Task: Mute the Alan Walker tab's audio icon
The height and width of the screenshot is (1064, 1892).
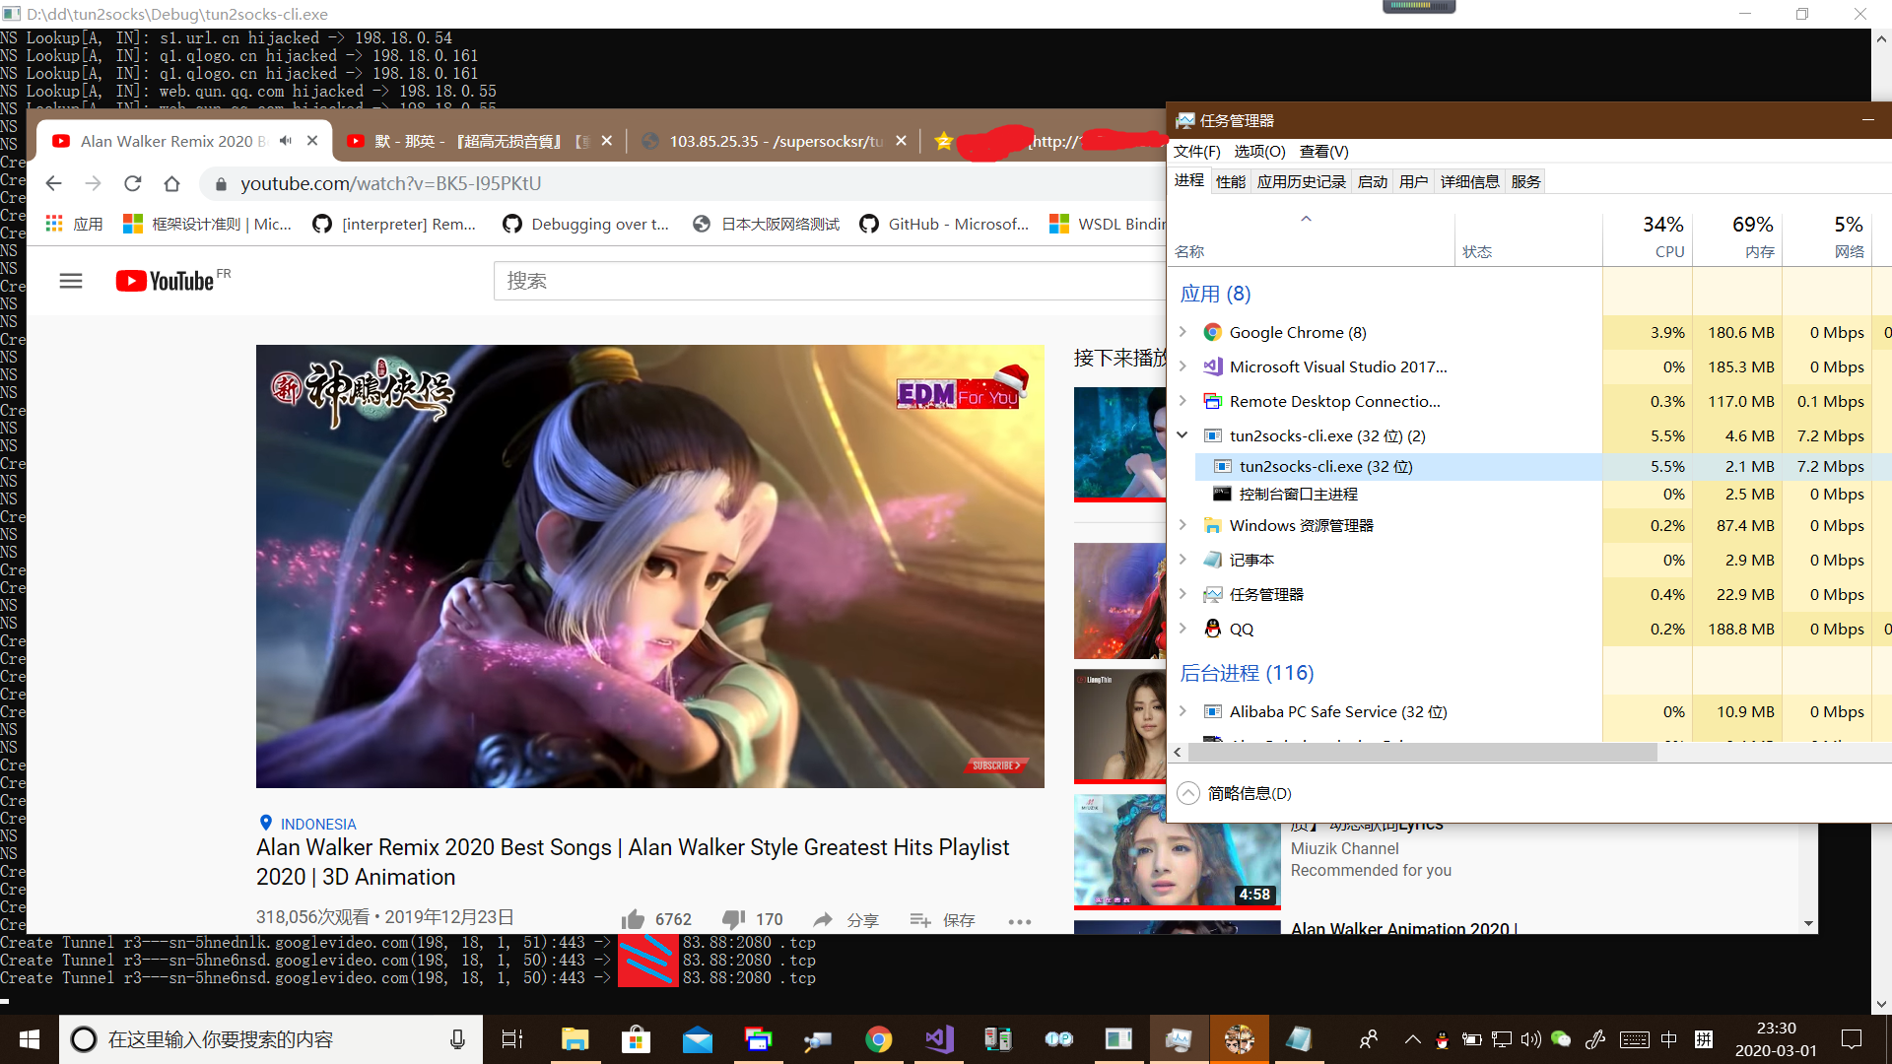Action: (286, 141)
